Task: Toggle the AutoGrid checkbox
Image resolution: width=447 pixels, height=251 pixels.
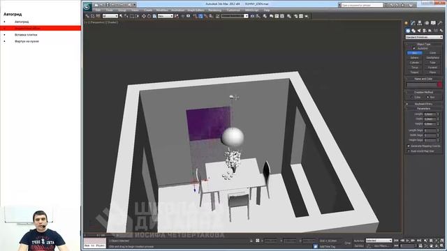Action: (x=414, y=48)
